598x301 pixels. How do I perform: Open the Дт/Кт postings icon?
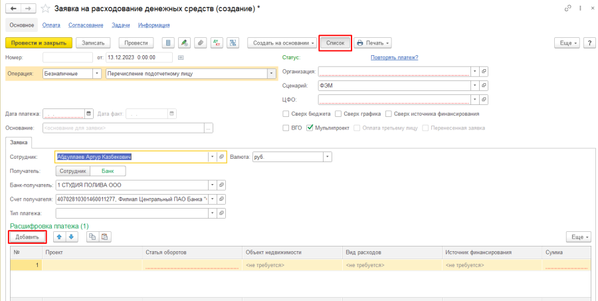click(x=217, y=43)
